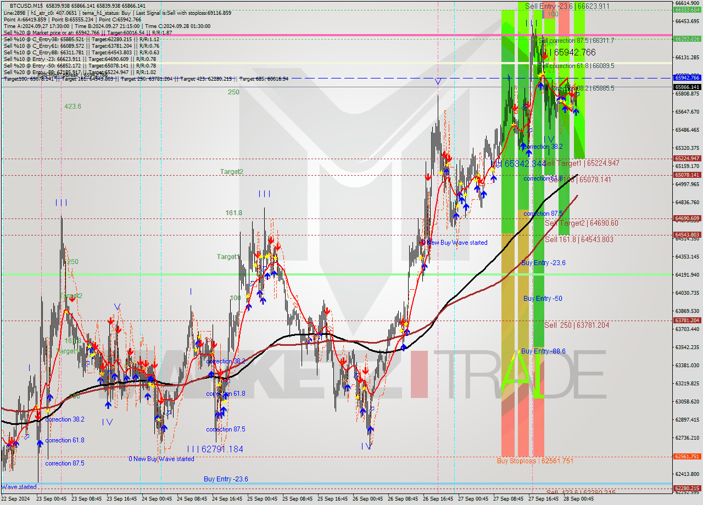Select the red 65078.141 price tag on axis
Viewport: 703px width, 505px height.
(688, 175)
